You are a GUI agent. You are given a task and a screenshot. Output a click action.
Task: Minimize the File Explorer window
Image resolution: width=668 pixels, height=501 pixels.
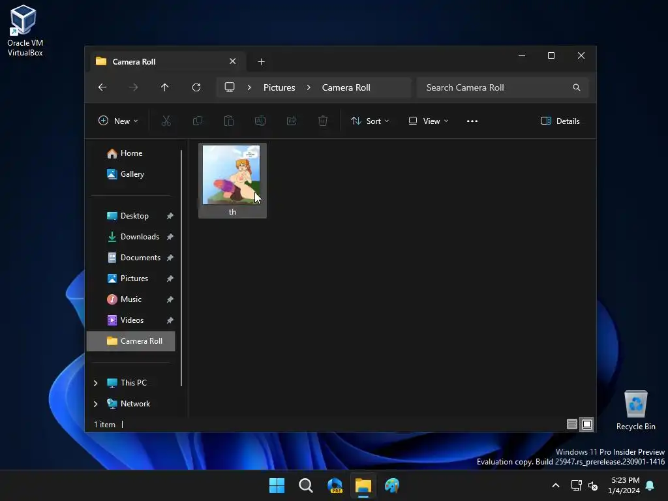521,56
